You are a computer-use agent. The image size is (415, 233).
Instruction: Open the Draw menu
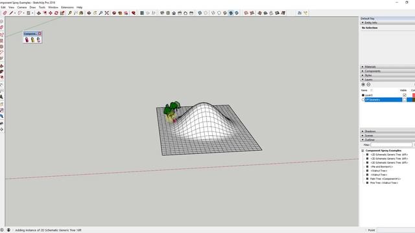tap(32, 7)
